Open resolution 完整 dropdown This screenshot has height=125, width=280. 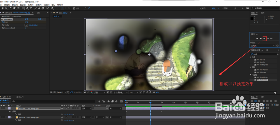pos(100,92)
